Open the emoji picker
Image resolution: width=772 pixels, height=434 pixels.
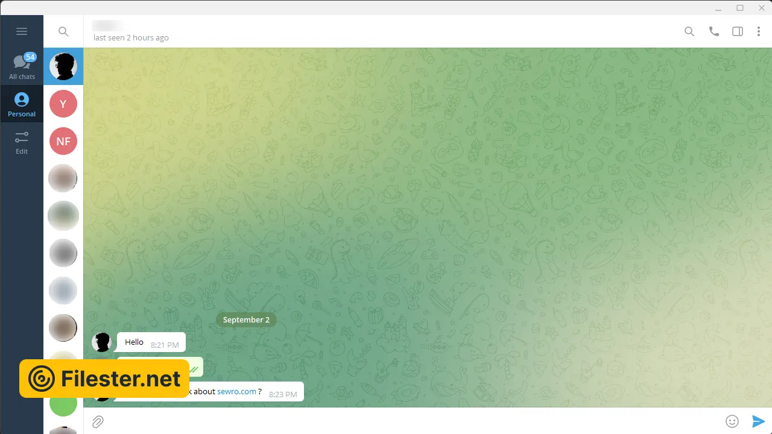point(732,421)
